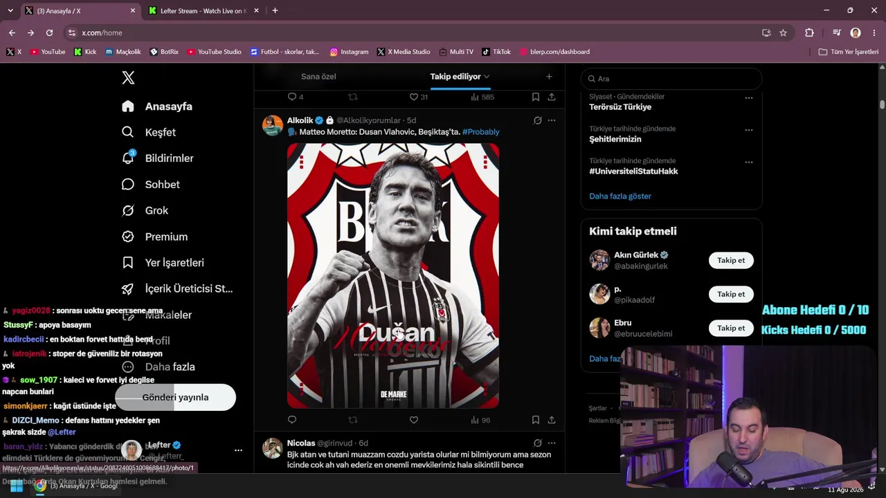Viewport: 886px width, 498px height.
Task: Open Tüm Yer İşaretleri bookmarks folder
Action: tap(848, 52)
